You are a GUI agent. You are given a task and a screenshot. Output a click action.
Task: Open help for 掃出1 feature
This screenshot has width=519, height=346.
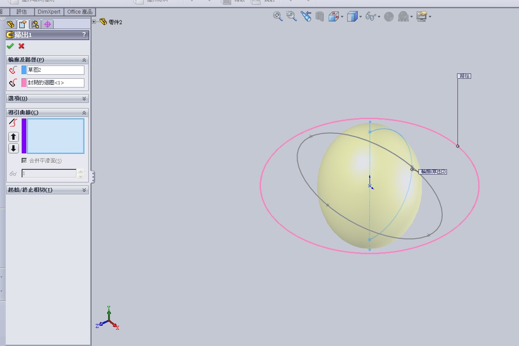click(x=84, y=34)
